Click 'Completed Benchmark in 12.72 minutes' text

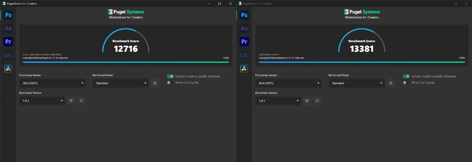pos(281,58)
